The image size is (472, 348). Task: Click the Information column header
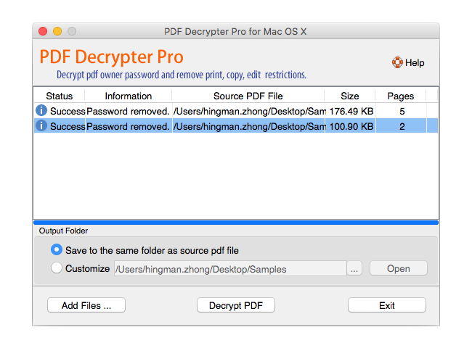click(x=129, y=96)
